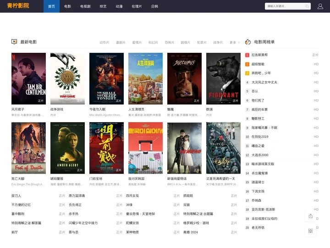Open the 动漫 navigation tab
This screenshot has height=248, width=330.
click(x=119, y=6)
